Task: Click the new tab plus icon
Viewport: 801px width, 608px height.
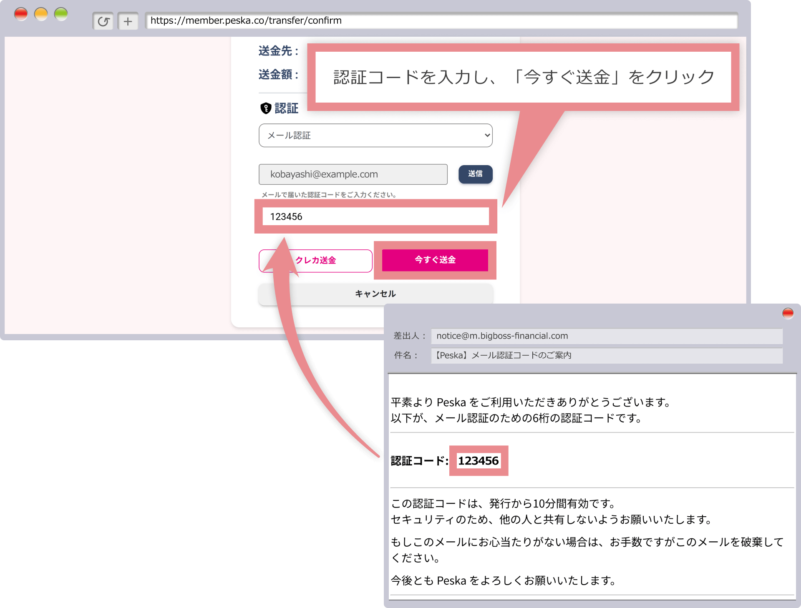Action: click(x=128, y=21)
